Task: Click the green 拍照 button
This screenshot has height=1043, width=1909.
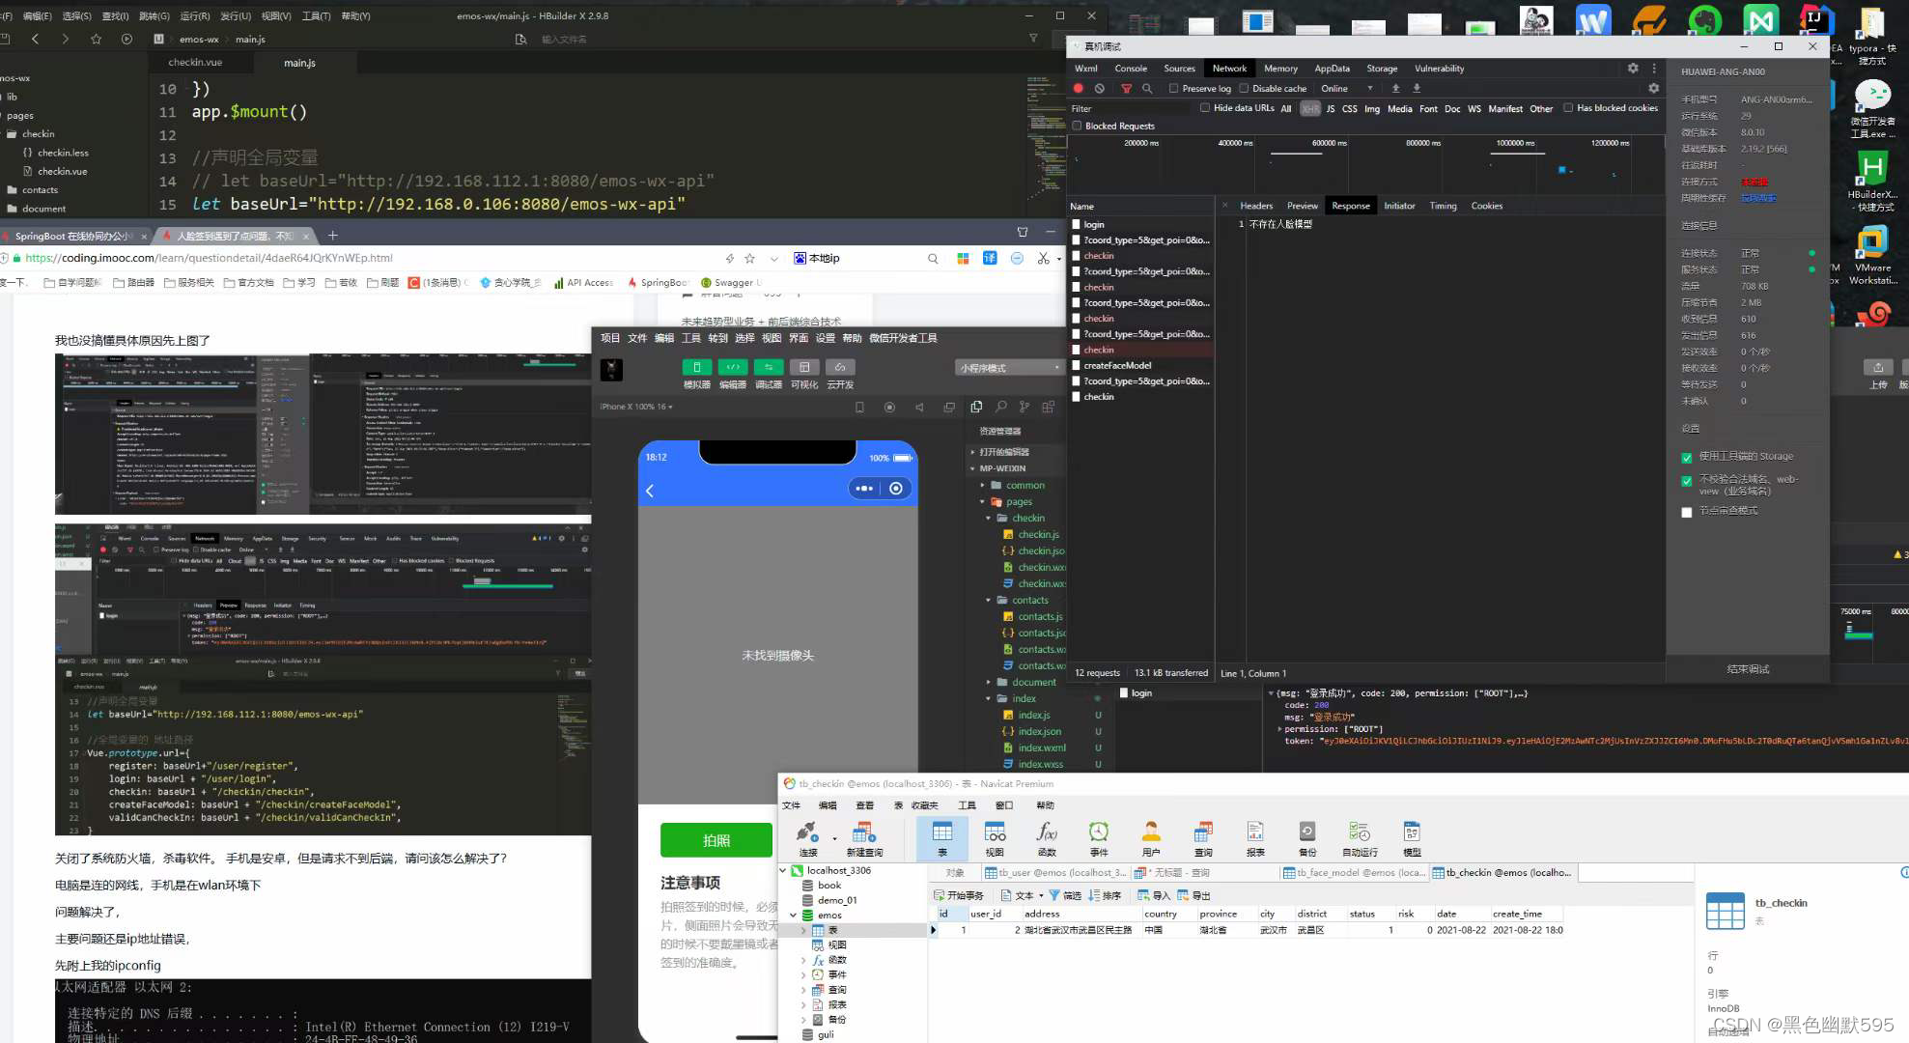Action: click(x=716, y=840)
